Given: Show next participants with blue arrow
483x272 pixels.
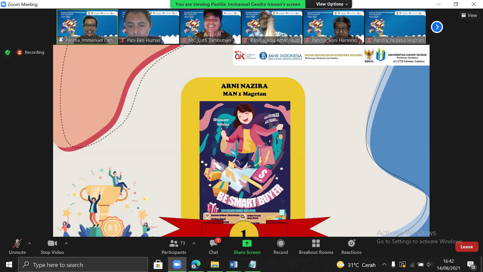Looking at the screenshot, I should tap(437, 27).
